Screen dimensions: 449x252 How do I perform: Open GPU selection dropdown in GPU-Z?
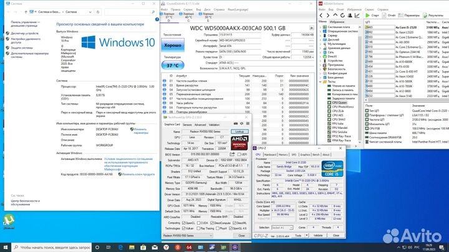(188, 235)
